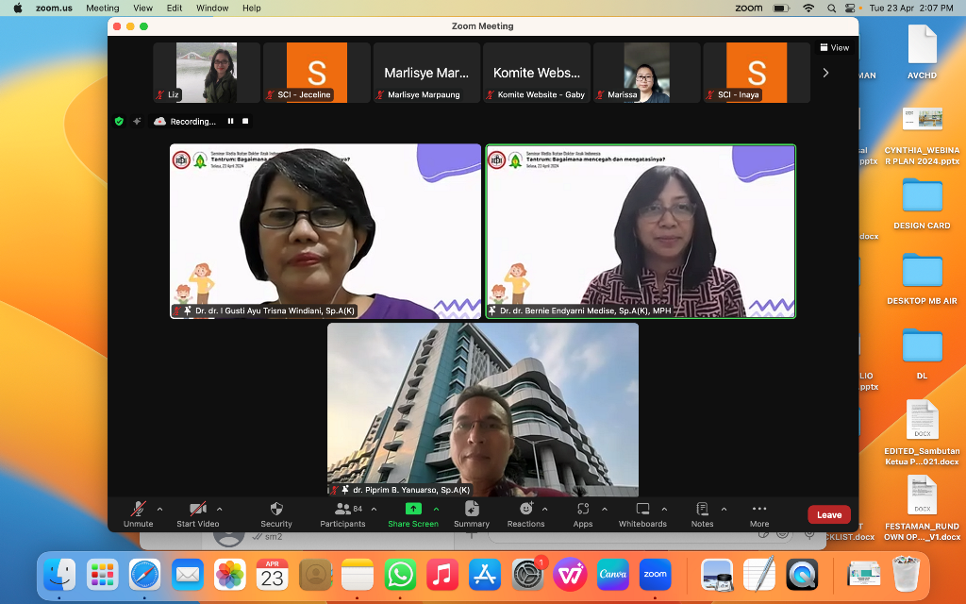Expand the arrow next to Participants
This screenshot has width=966, height=604.
[374, 509]
